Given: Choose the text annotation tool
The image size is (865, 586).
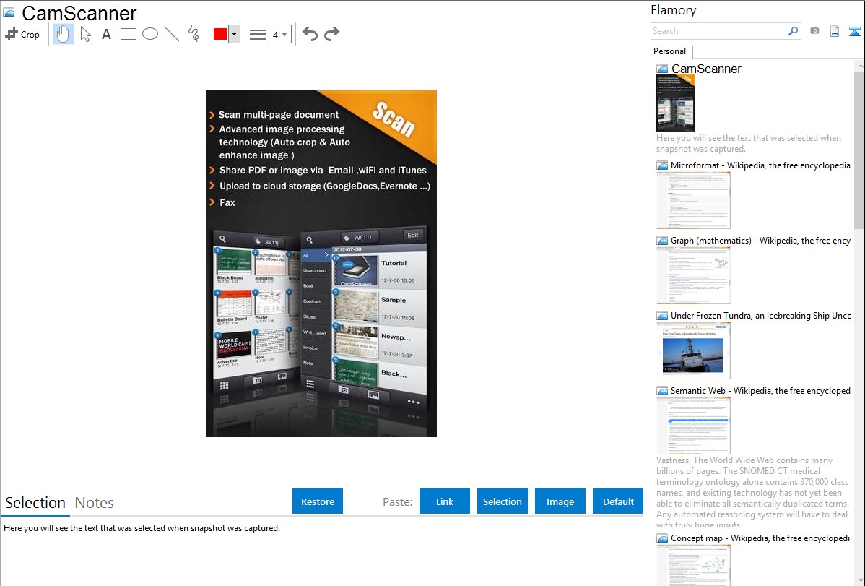Looking at the screenshot, I should tap(106, 34).
